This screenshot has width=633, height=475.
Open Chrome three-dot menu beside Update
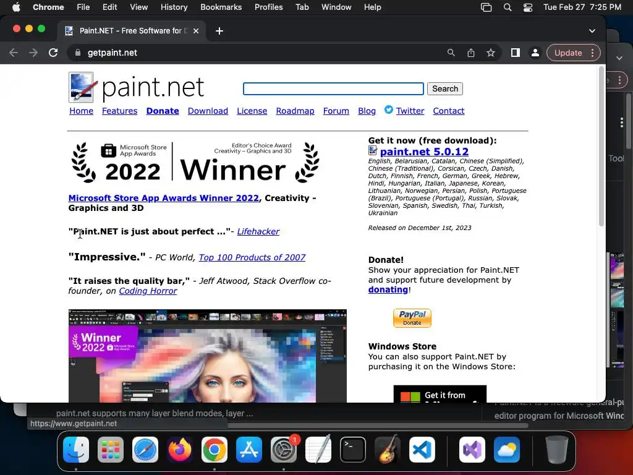click(x=592, y=53)
